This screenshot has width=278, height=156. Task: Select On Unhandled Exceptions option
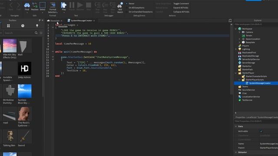point(139,12)
